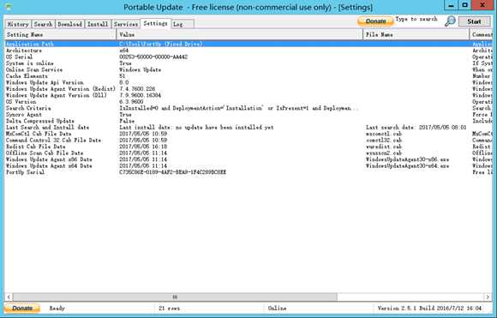Screen dimensions: 497x318
Task: Click the 21 rows status text
Action: pos(170,309)
